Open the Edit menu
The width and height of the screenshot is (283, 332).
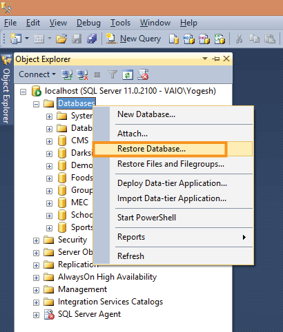[33, 23]
